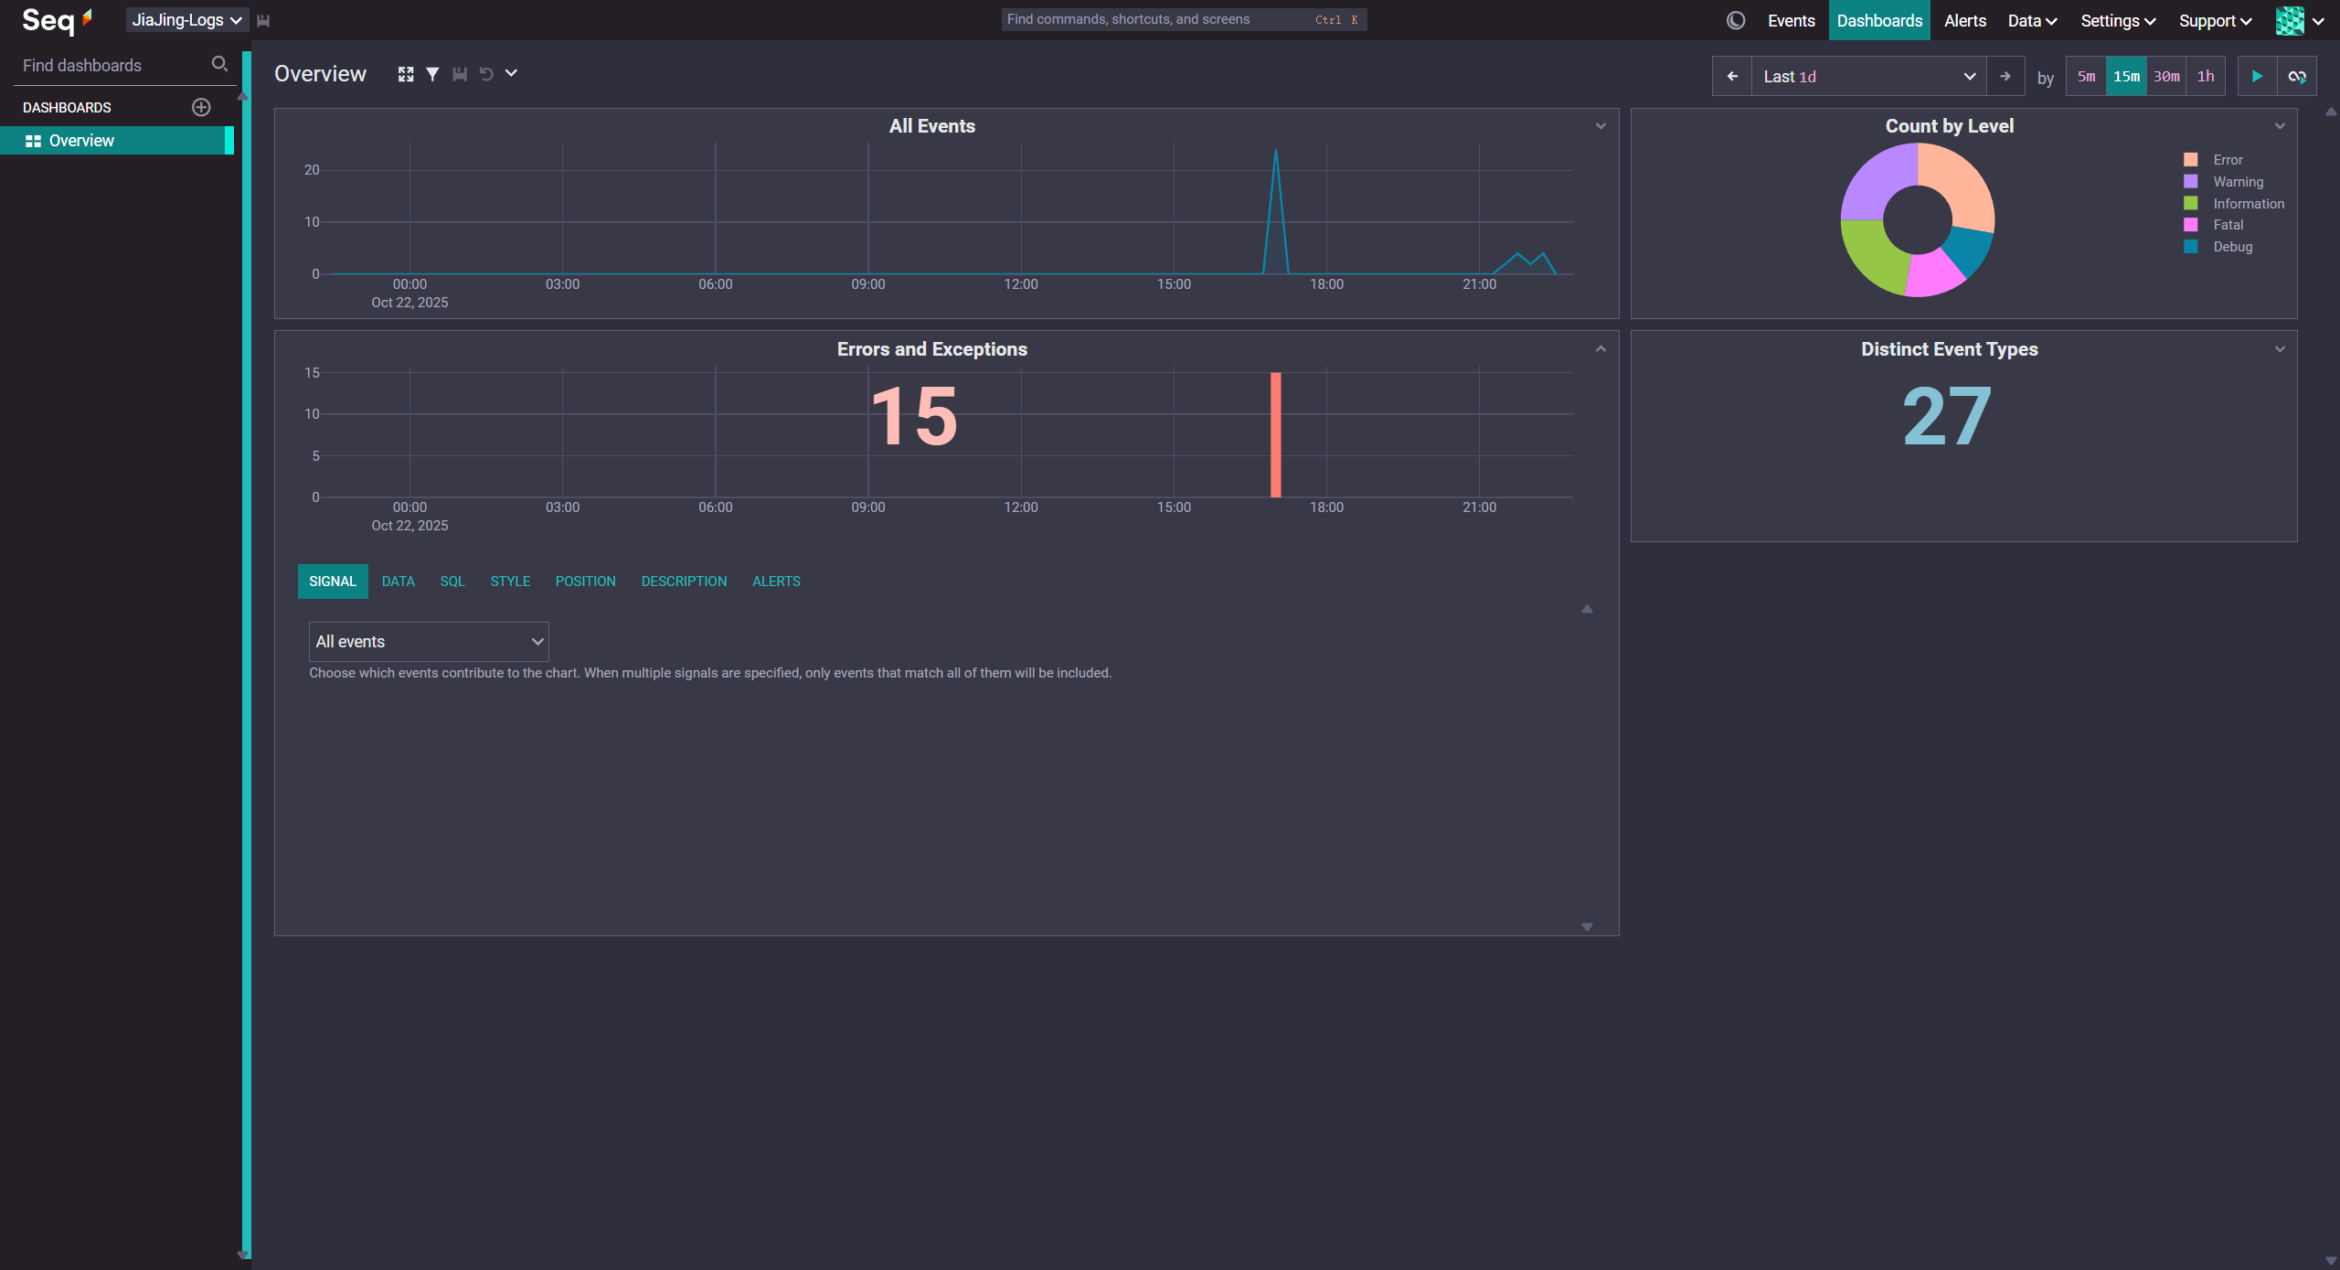The image size is (2340, 1270).
Task: Switch to the SQL tab
Action: pyautogui.click(x=452, y=582)
